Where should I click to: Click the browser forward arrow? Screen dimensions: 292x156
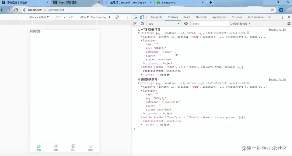click(9, 10)
